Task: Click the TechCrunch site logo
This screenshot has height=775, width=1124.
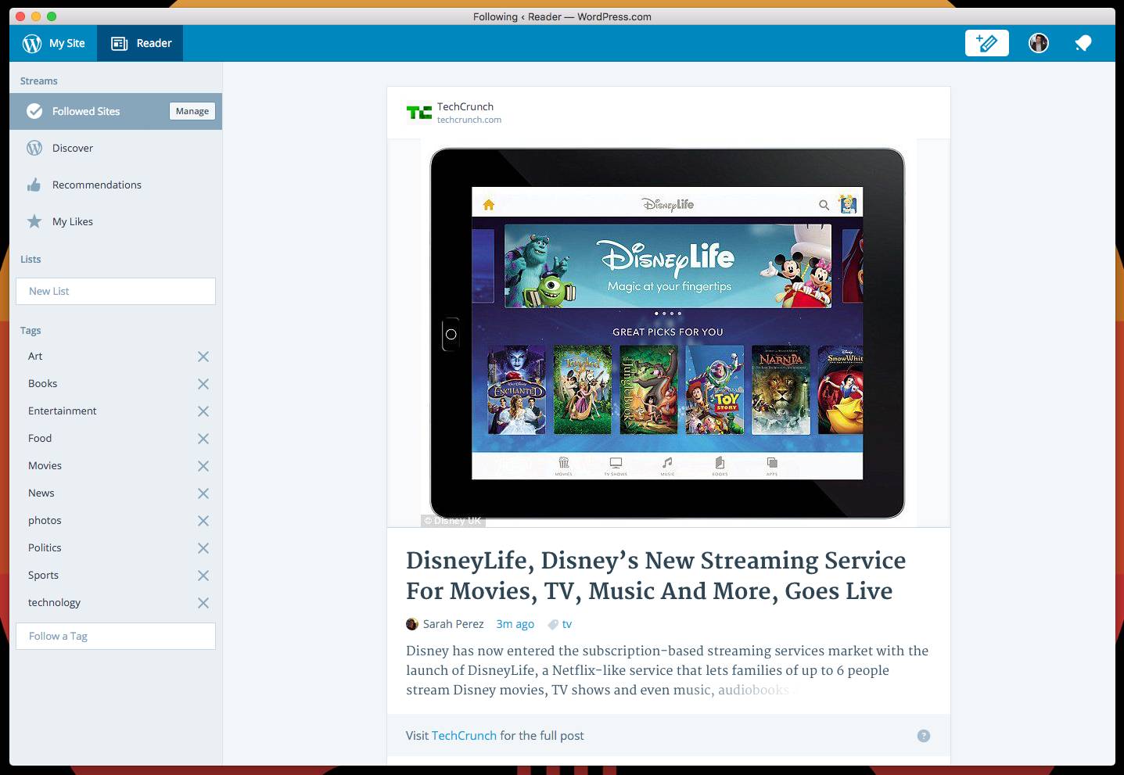Action: pos(419,113)
